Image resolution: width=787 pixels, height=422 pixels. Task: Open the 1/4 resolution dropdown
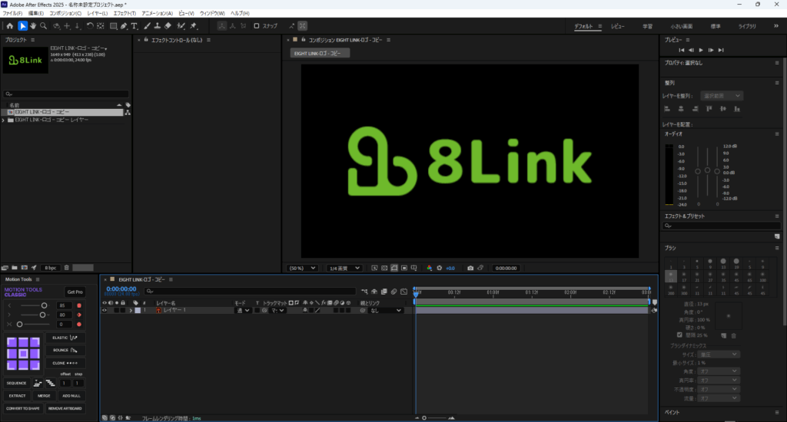(344, 268)
